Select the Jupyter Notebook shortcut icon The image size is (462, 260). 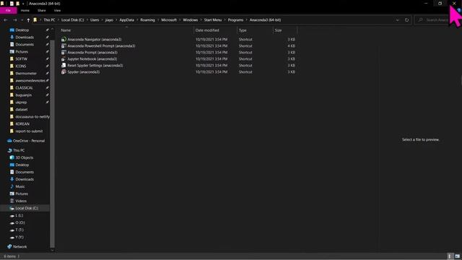click(64, 58)
